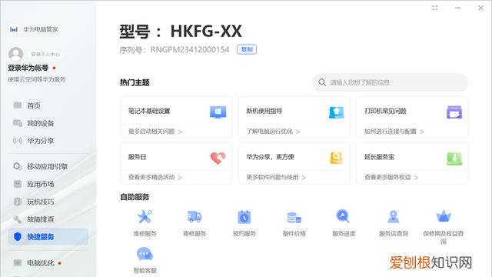
Task: Click the printer icon in 打印机常见问题
Action: tap(454, 112)
